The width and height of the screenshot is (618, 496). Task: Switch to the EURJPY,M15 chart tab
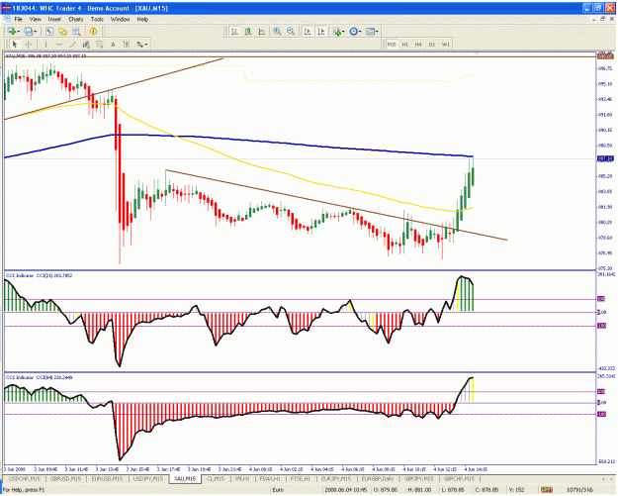336,478
